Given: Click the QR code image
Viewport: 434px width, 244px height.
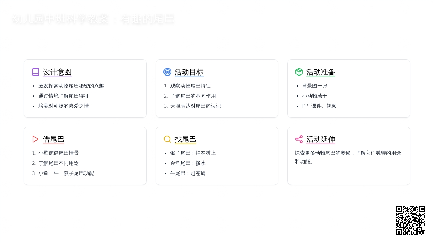Looking at the screenshot, I should (x=410, y=221).
